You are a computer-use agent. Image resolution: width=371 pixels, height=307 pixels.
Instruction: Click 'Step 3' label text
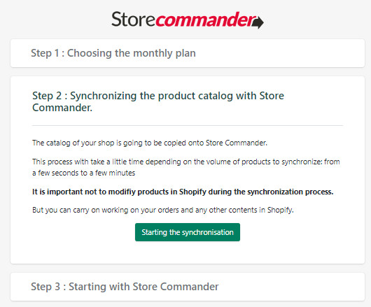pos(45,287)
